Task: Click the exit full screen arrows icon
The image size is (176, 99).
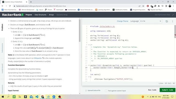Action: (x=173, y=15)
